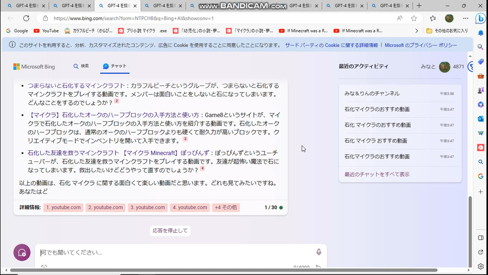
Task: Add this page to favorites via the star icon
Action: [x=414, y=18]
